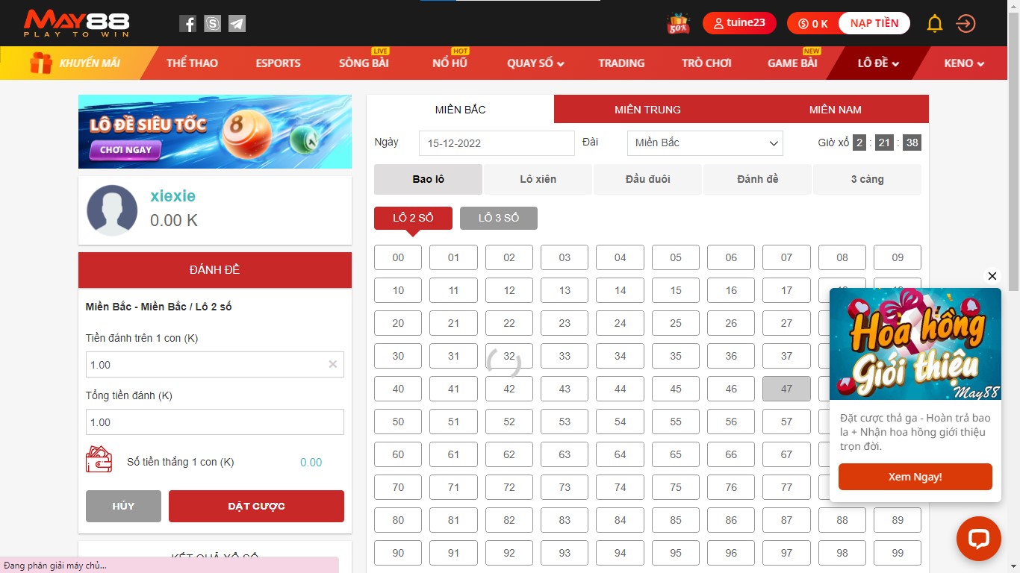Click the Ngày date field
The height and width of the screenshot is (573, 1020).
pyautogui.click(x=497, y=143)
